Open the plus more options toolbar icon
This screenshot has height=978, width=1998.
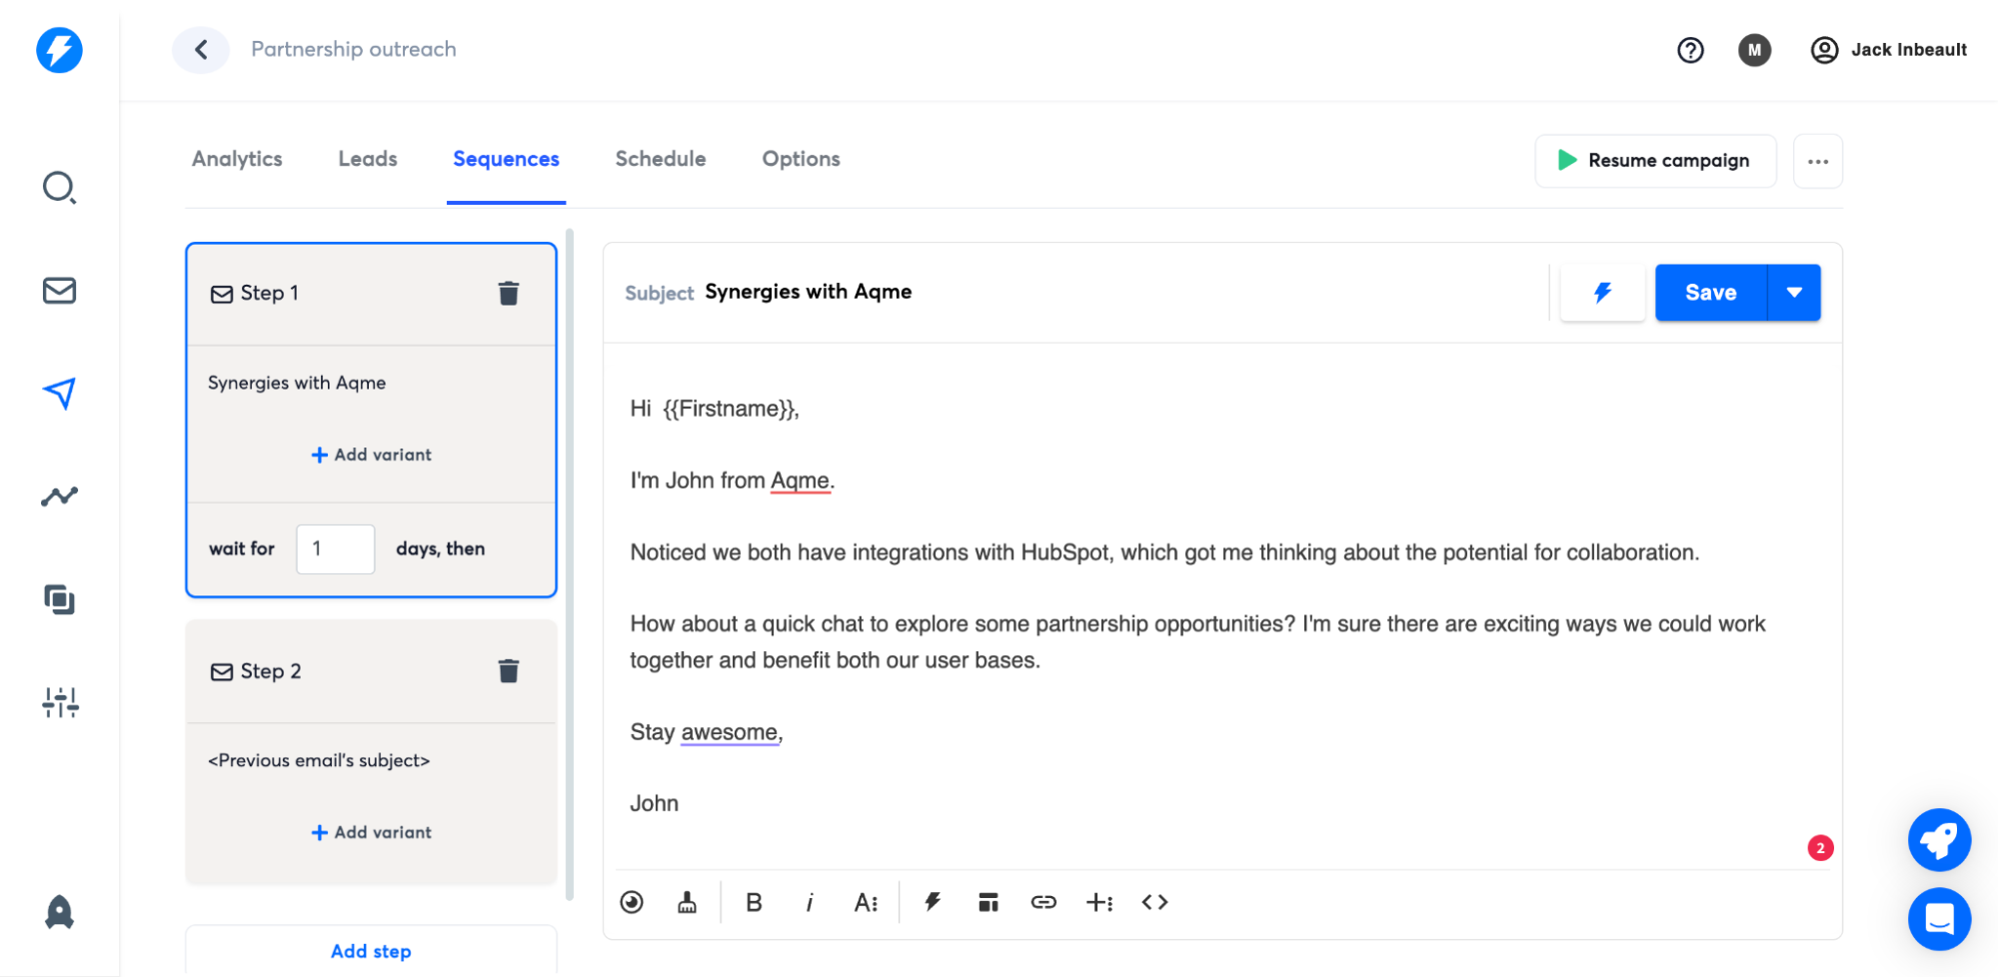coord(1099,902)
